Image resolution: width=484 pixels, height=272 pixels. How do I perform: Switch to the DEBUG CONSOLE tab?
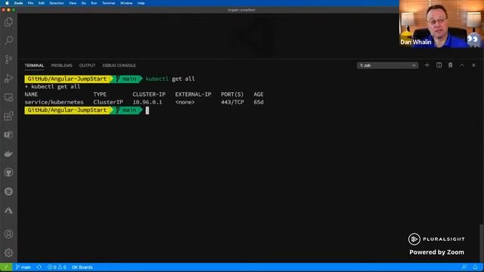click(x=119, y=66)
